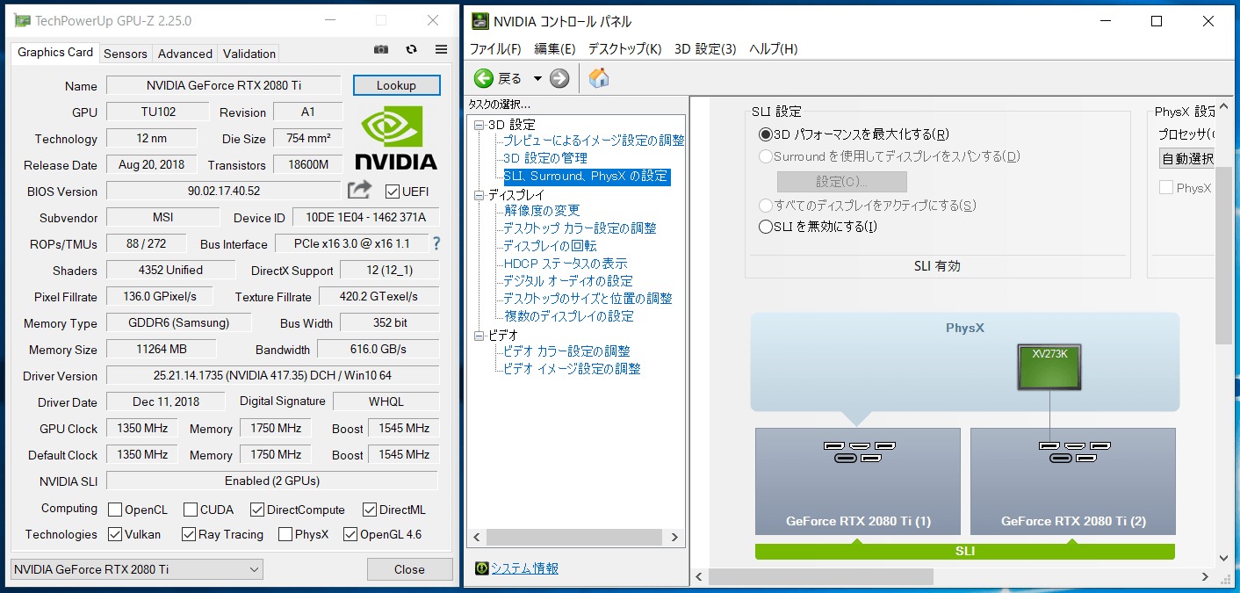Toggle the OpenCL checkbox
1240x593 pixels.
click(x=115, y=510)
